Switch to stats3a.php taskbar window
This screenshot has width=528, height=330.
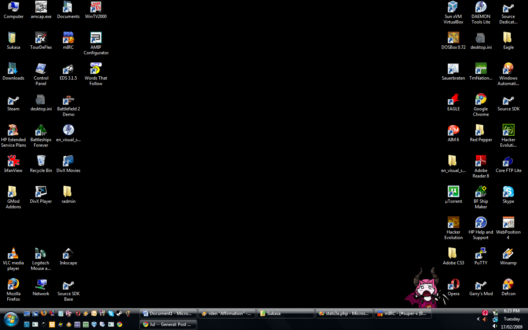pos(344,313)
